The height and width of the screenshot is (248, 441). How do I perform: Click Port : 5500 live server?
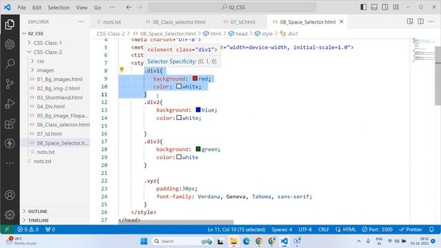pos(377,229)
